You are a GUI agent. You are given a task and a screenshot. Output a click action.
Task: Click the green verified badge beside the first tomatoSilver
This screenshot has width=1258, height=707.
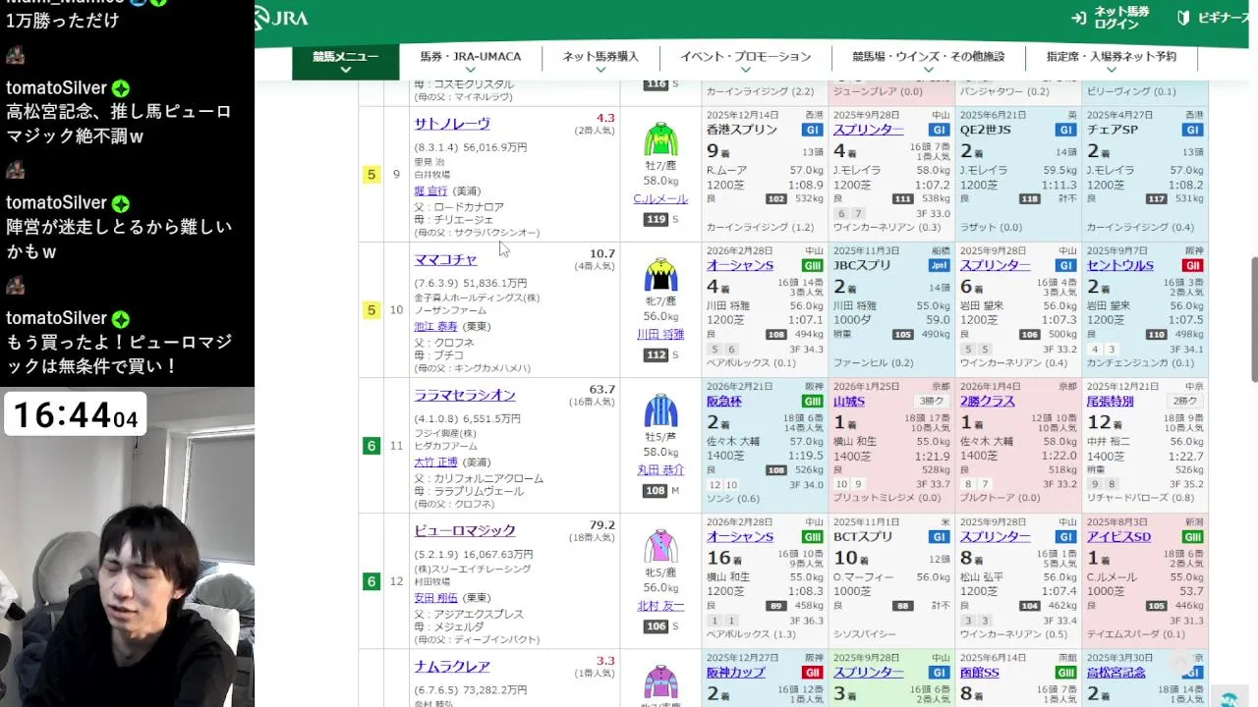[x=121, y=88]
